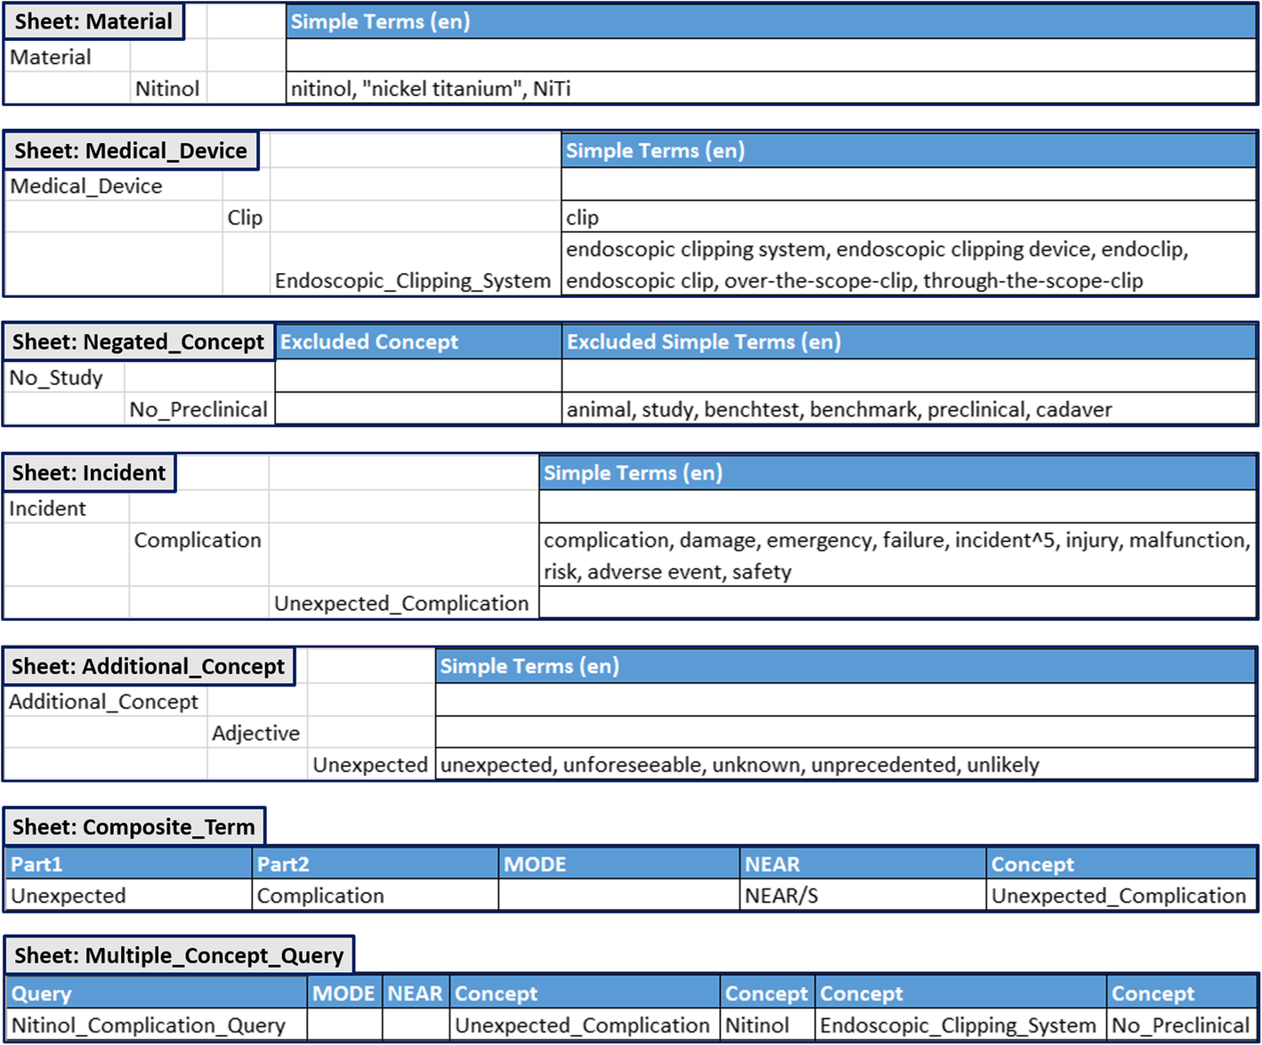Viewport: 1262px width, 1045px height.
Task: Click 'NEAR' header in Composite_Term sheet
Action: pos(863,864)
